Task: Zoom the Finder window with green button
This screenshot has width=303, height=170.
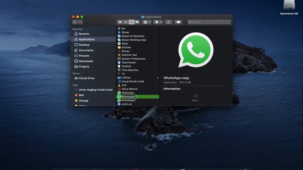Action: tap(82, 17)
